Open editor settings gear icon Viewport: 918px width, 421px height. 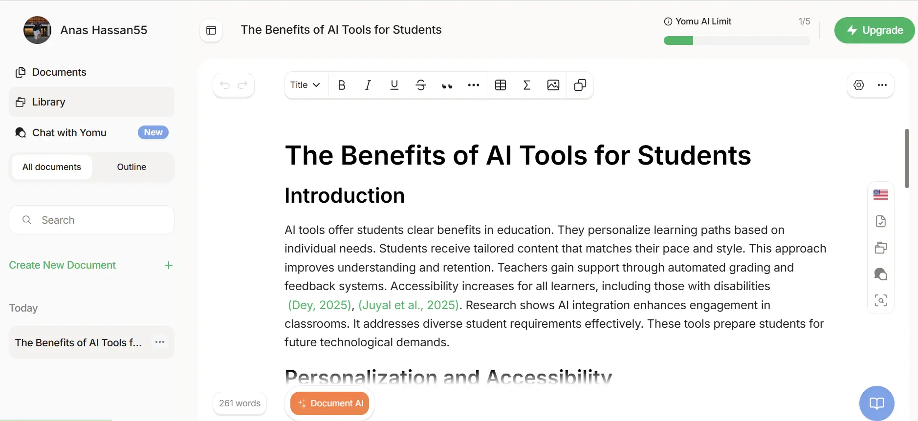point(859,85)
